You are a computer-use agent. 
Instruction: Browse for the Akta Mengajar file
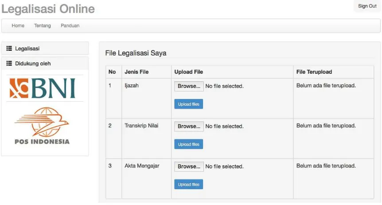(x=189, y=167)
